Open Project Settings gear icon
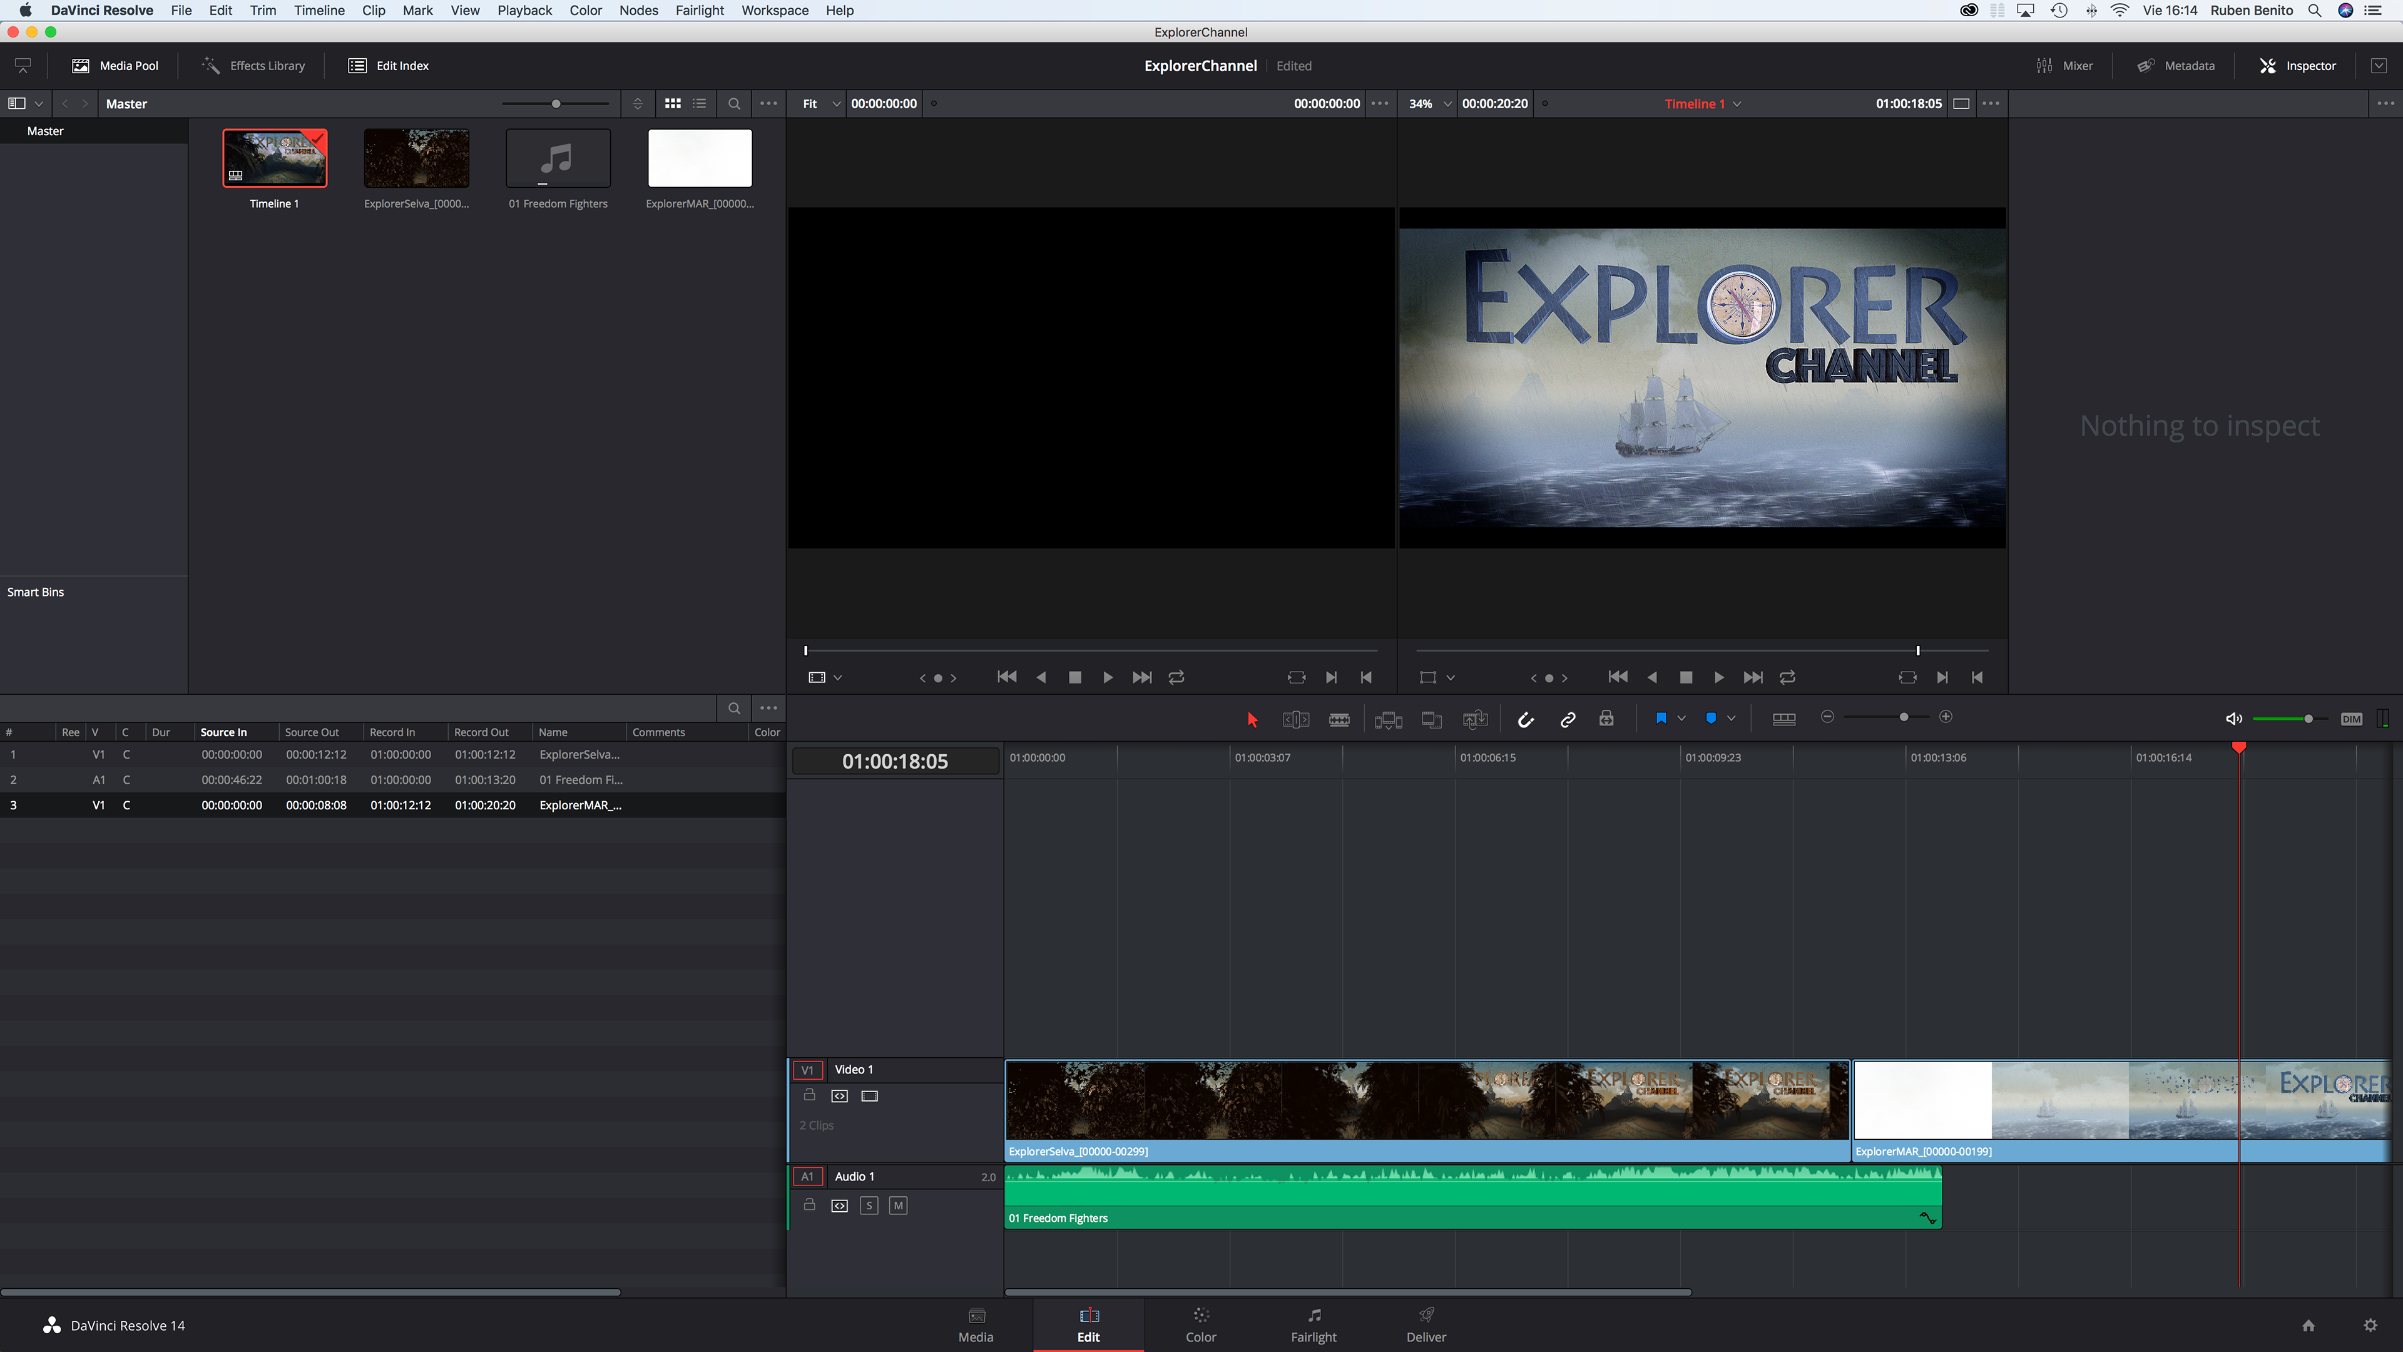 pos(2370,1325)
